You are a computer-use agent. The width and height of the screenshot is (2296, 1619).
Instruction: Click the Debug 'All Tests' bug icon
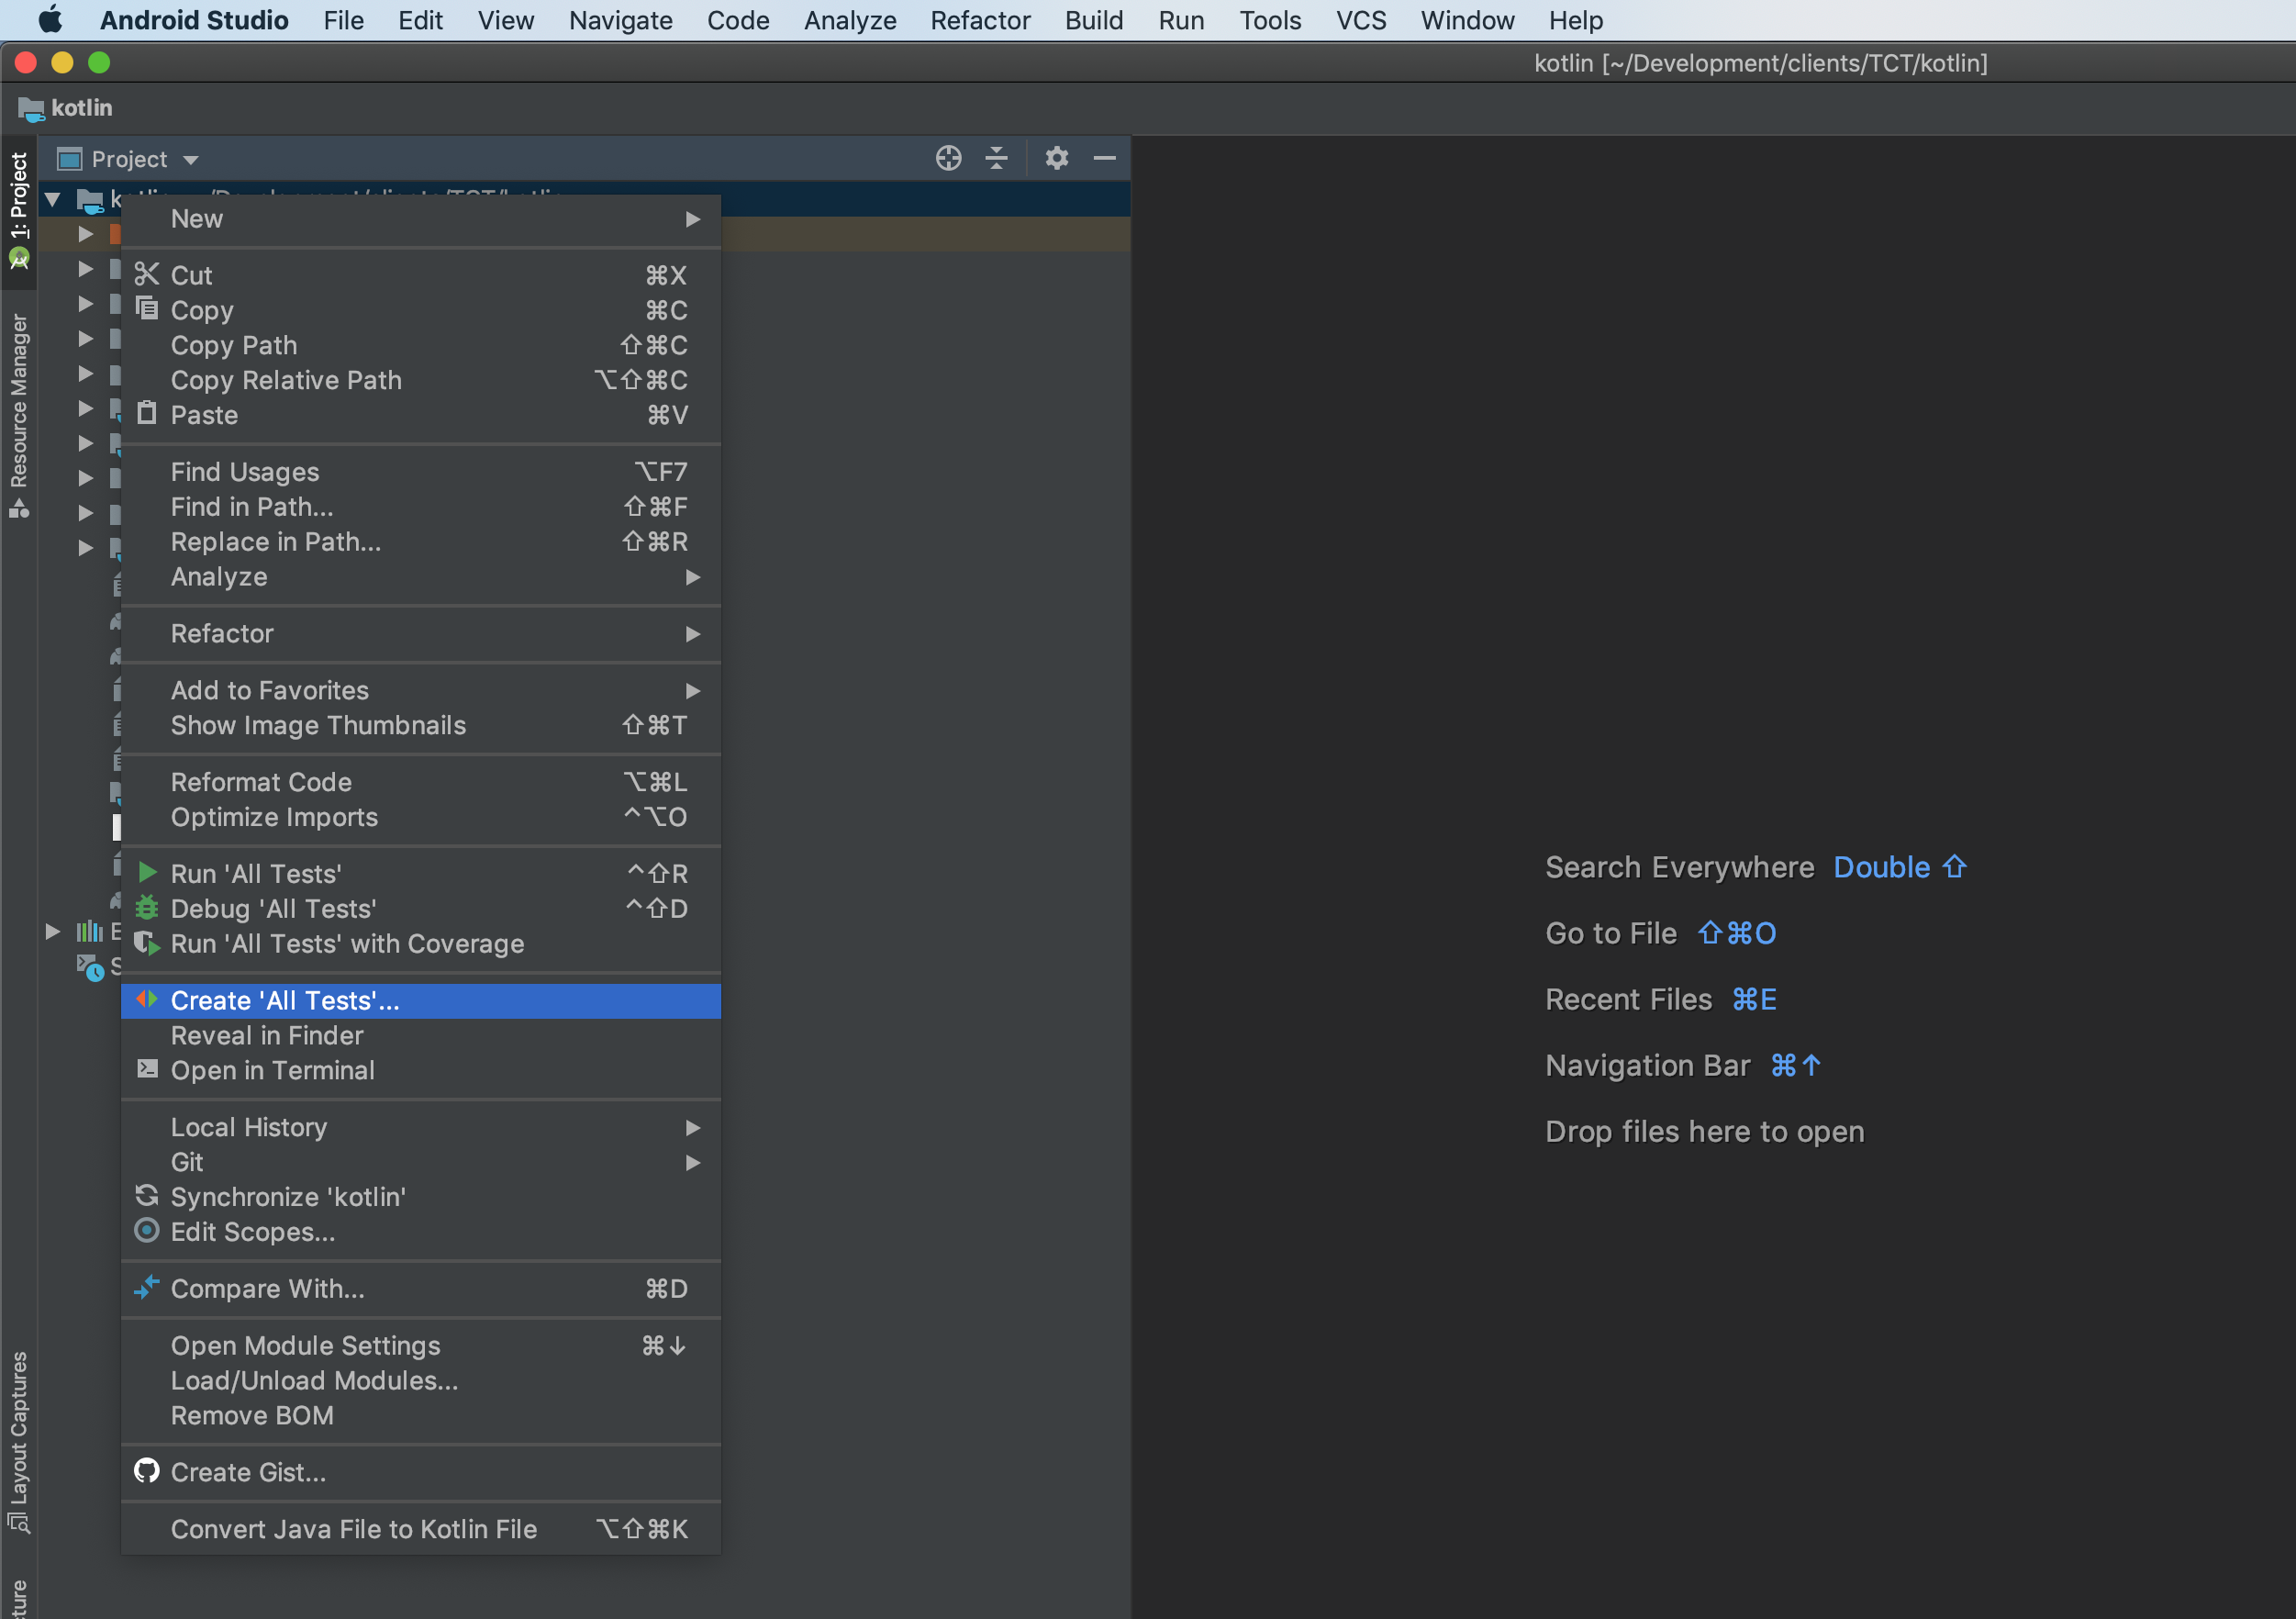click(147, 908)
